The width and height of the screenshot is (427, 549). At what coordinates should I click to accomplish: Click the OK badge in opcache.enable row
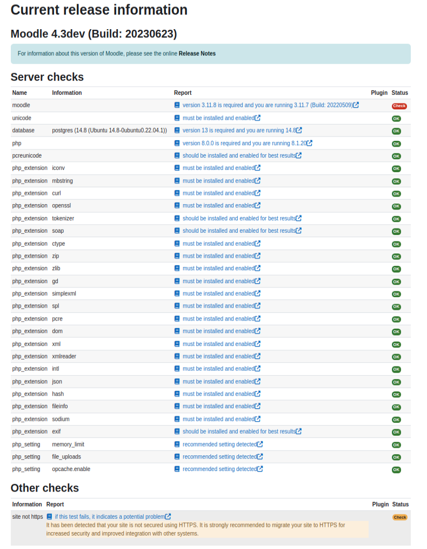(x=396, y=470)
